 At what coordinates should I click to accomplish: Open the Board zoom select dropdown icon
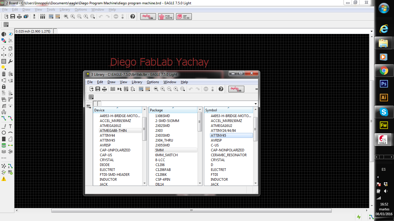point(93,17)
